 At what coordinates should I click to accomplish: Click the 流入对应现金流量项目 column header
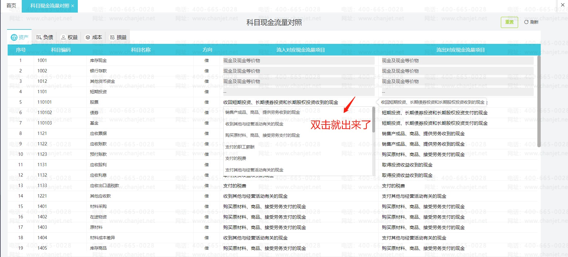(x=301, y=50)
